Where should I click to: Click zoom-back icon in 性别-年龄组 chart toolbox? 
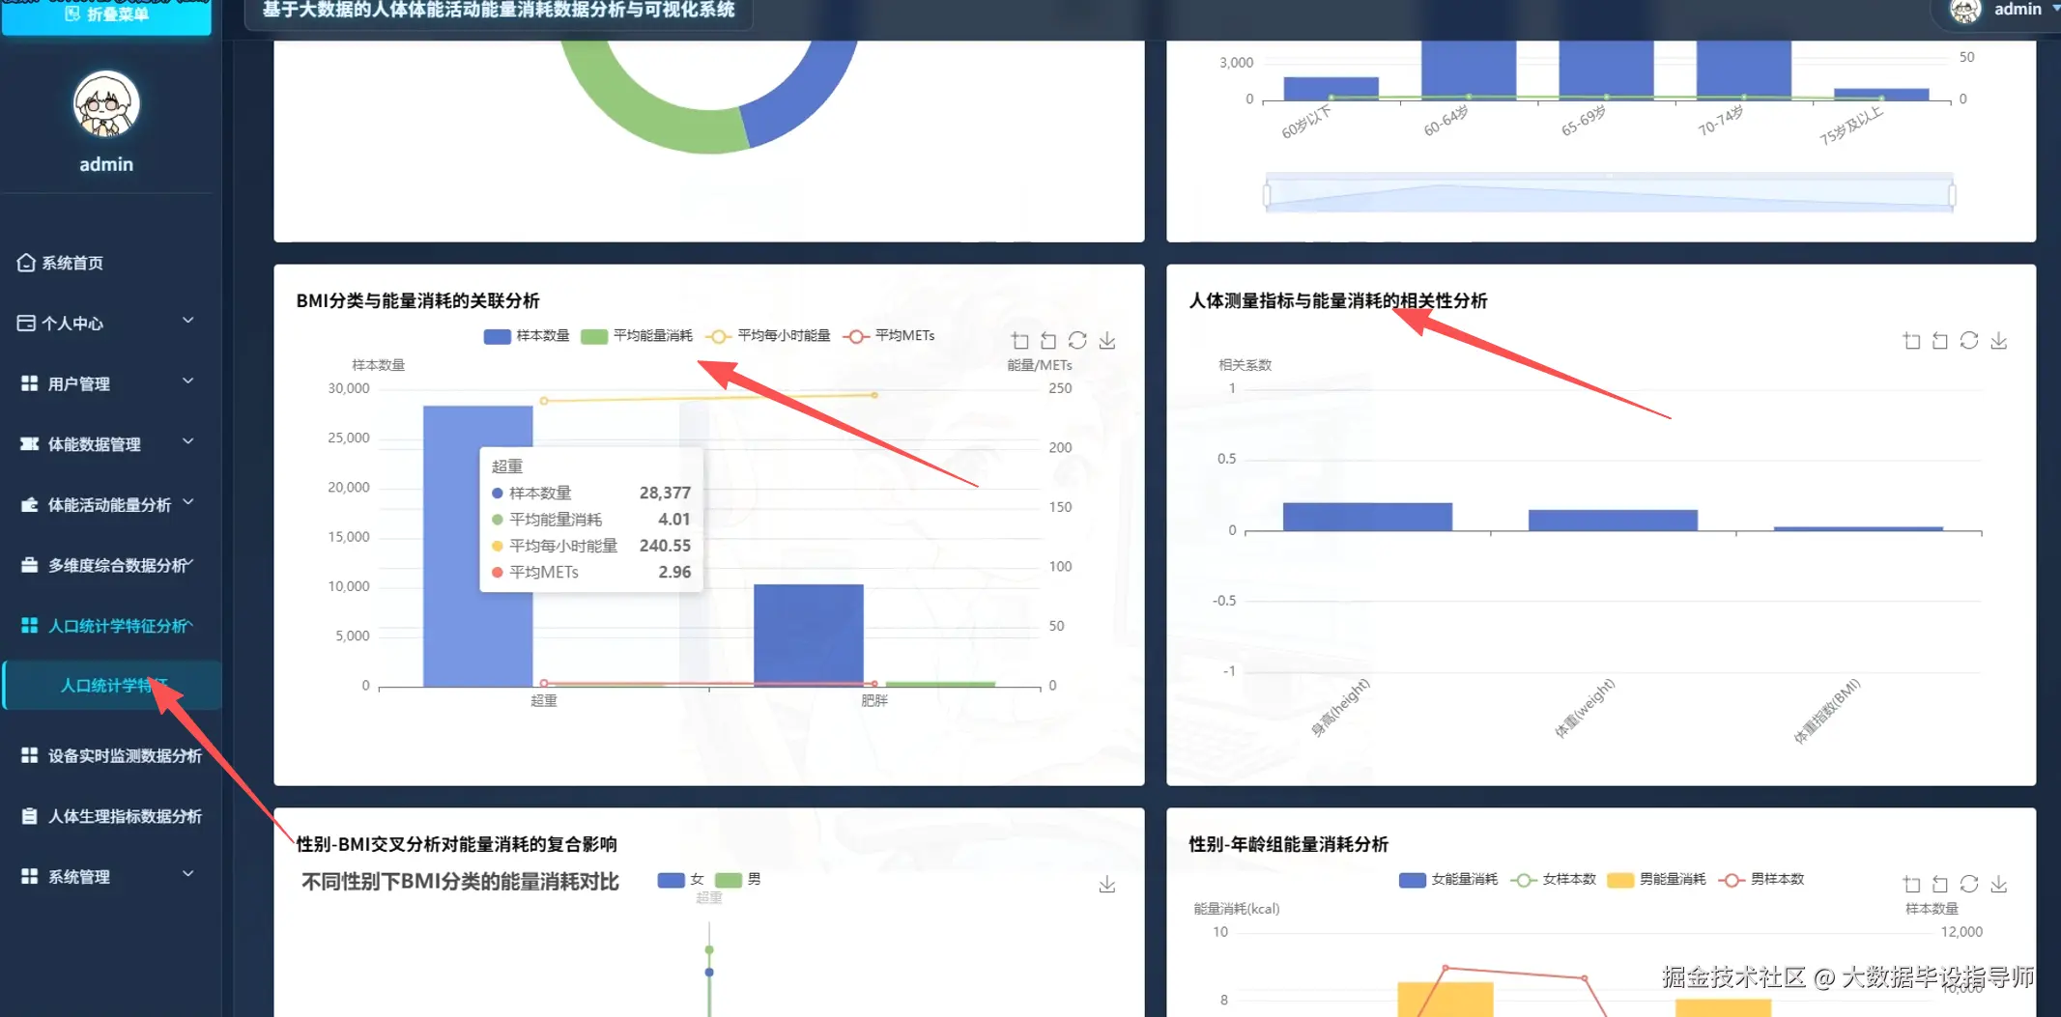coord(1940,884)
